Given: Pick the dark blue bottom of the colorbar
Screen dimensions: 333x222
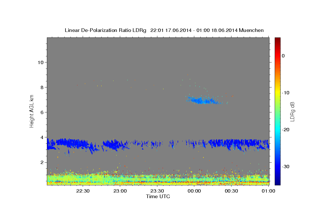Looking at the screenshot, I should tap(277, 183).
